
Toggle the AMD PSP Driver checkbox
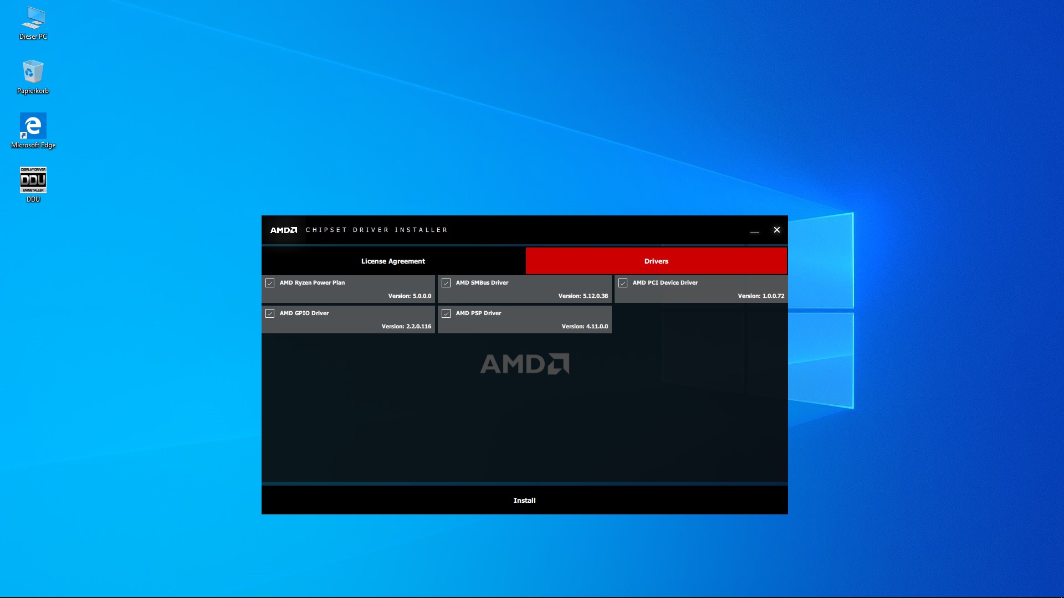coord(446,313)
